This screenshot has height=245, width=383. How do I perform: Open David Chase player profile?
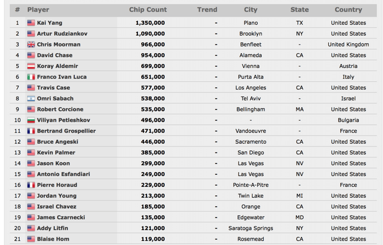(55, 55)
